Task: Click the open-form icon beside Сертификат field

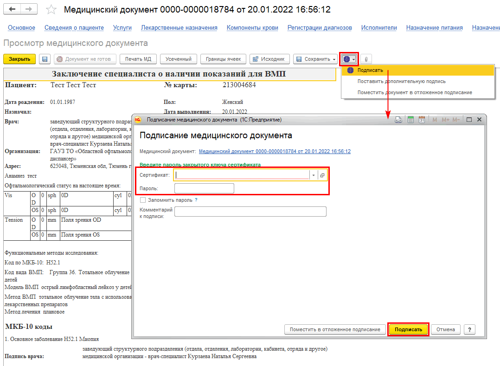Action: 323,175
